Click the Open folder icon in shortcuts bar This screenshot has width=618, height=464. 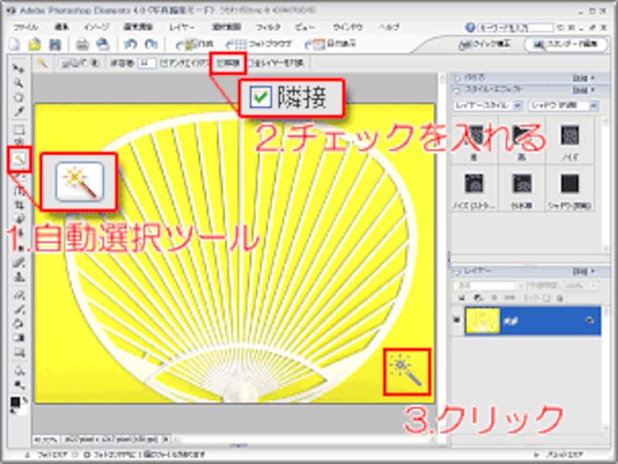35,45
